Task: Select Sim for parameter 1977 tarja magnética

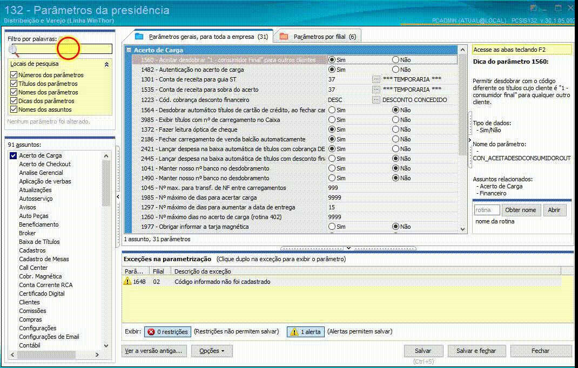Action: pyautogui.click(x=332, y=227)
